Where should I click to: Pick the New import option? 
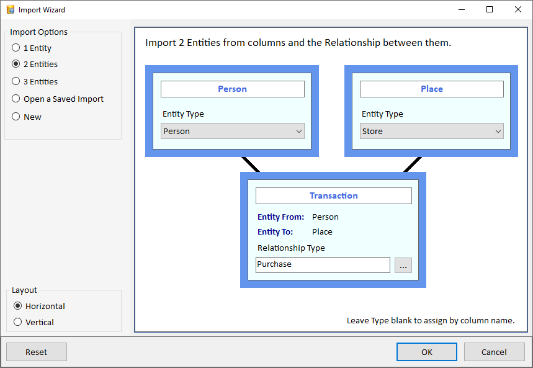tap(16, 116)
